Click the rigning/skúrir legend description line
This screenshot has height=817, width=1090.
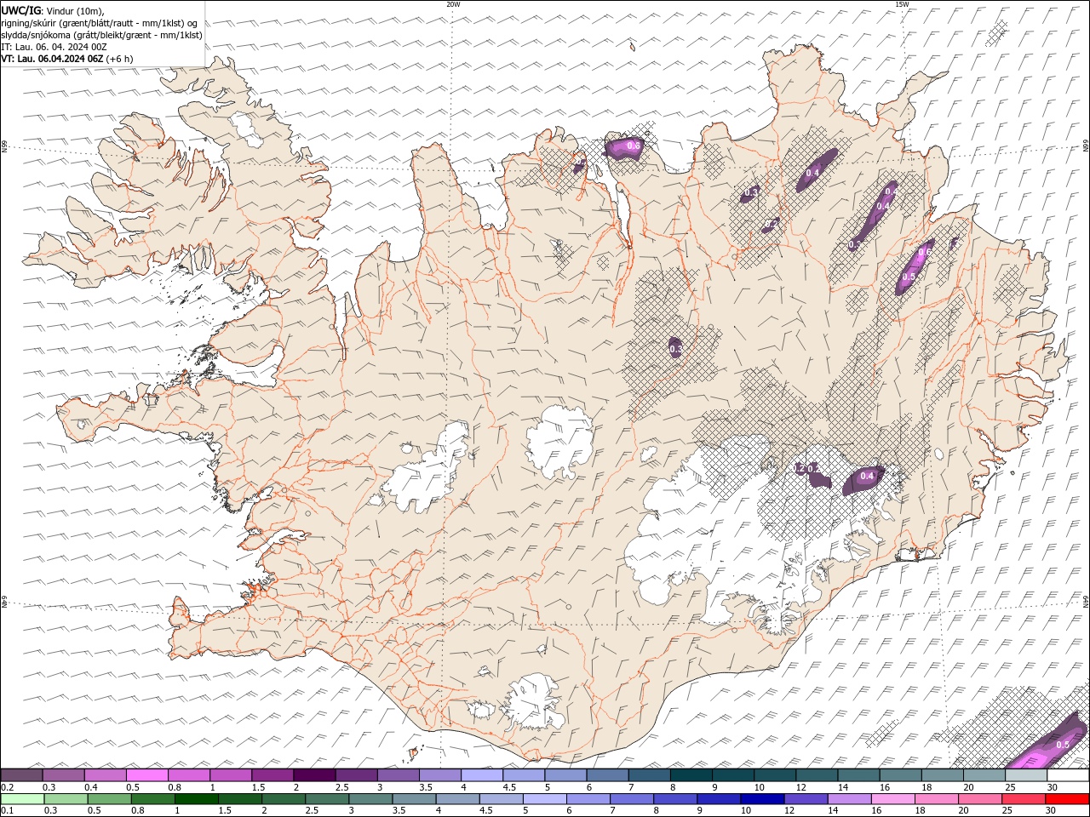tap(100, 23)
